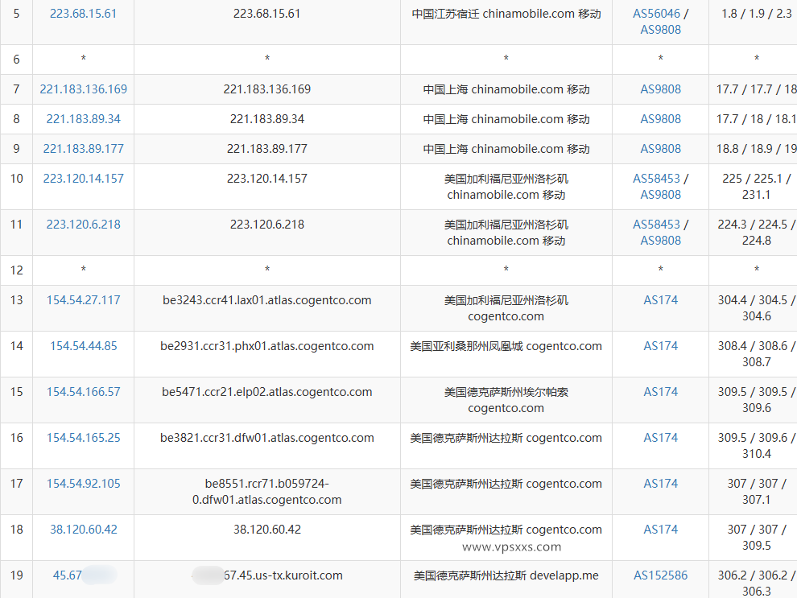Click hop number 12 in first column
The image size is (797, 598).
click(x=16, y=270)
